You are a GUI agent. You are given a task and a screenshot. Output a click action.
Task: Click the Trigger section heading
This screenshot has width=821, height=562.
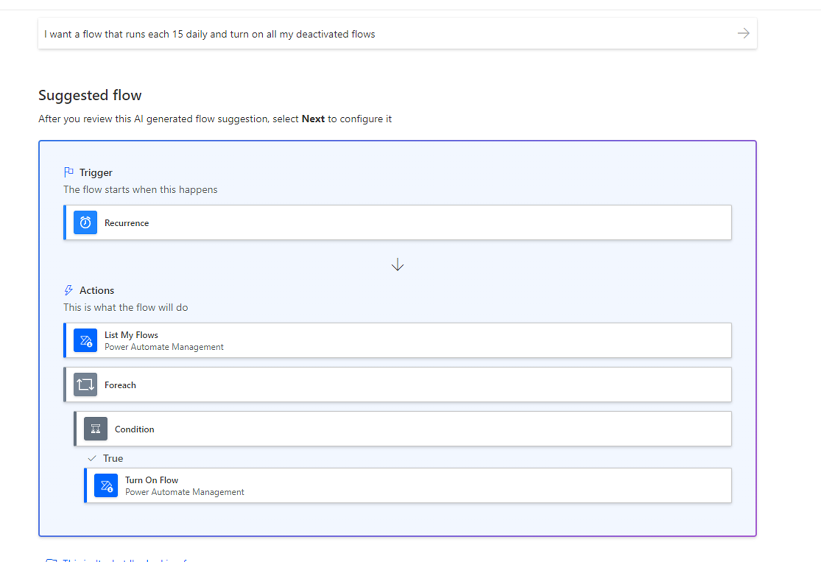point(96,172)
